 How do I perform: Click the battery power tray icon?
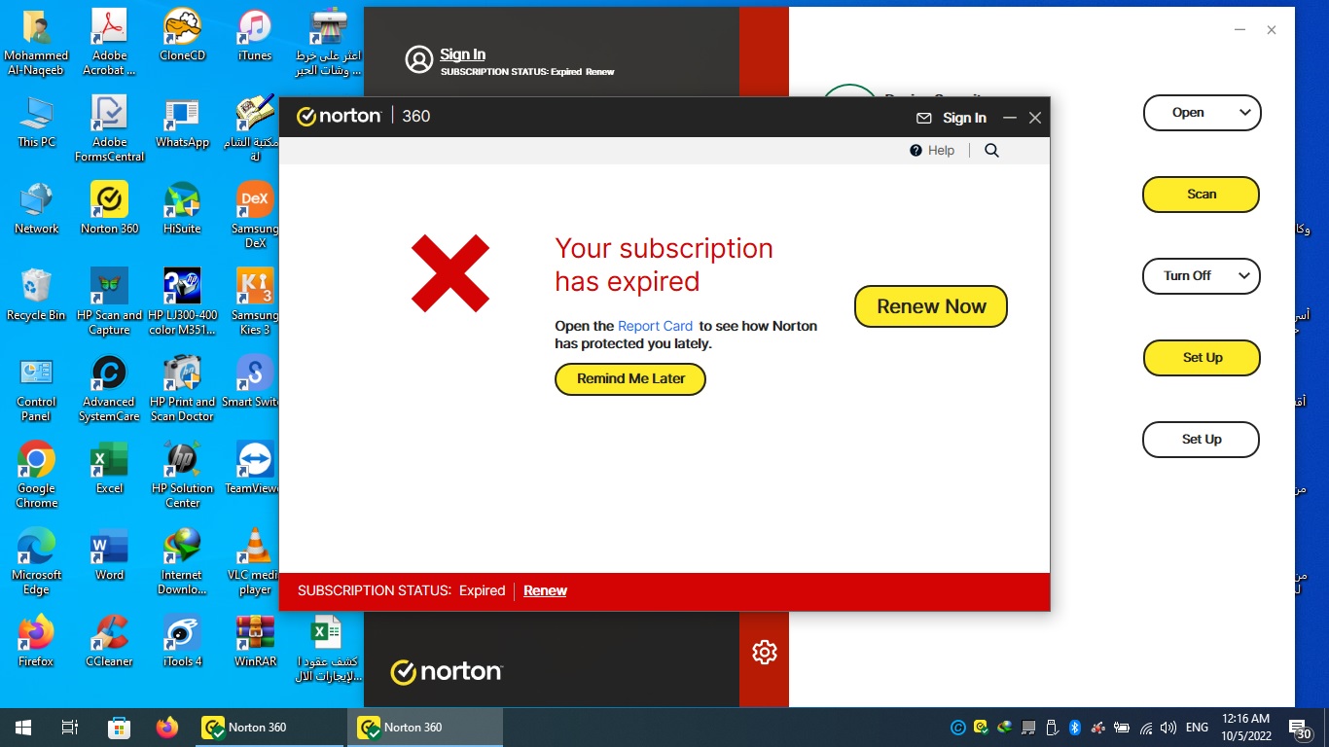[x=1122, y=728]
